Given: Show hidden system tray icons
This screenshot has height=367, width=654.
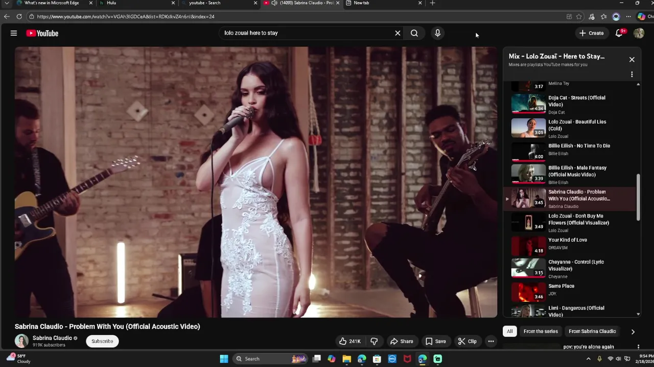Looking at the screenshot, I should click(x=588, y=359).
